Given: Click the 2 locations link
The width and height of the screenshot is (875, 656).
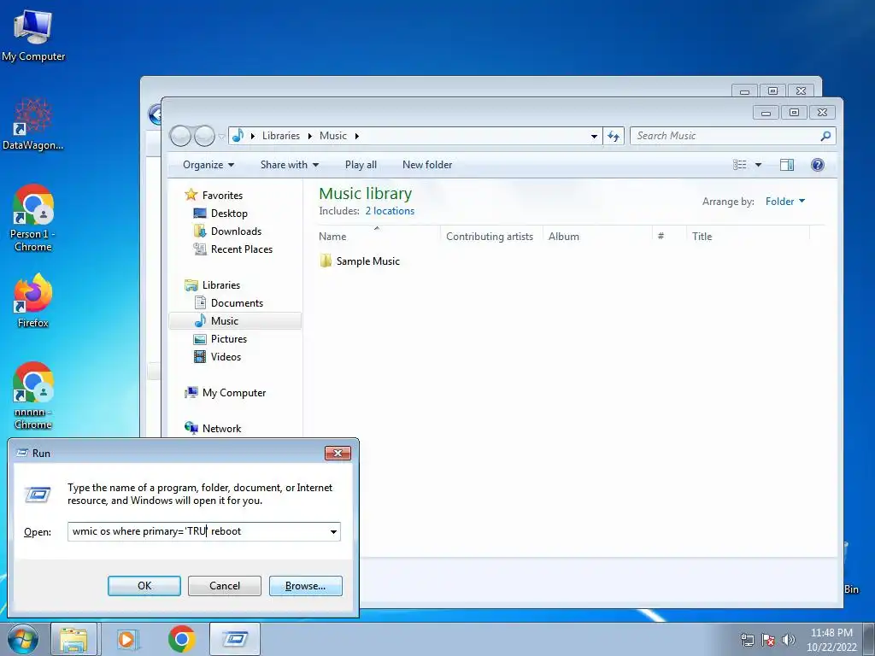Looking at the screenshot, I should pos(390,211).
